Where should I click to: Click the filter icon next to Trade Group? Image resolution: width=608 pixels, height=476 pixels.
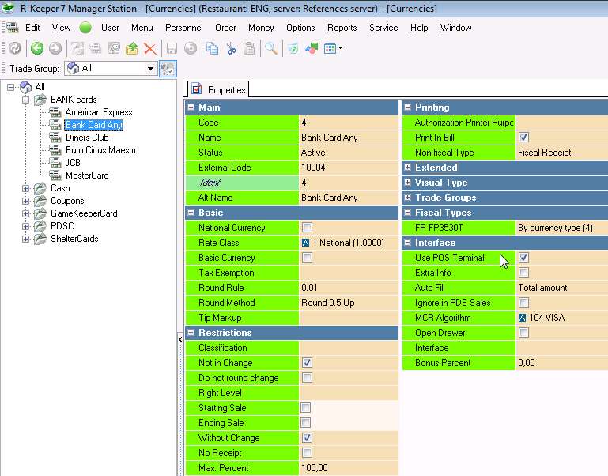click(168, 69)
